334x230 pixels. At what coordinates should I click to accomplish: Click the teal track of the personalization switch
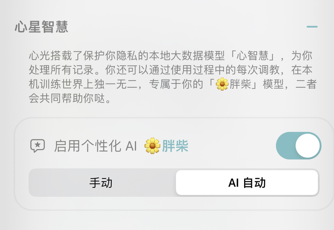[286, 146]
